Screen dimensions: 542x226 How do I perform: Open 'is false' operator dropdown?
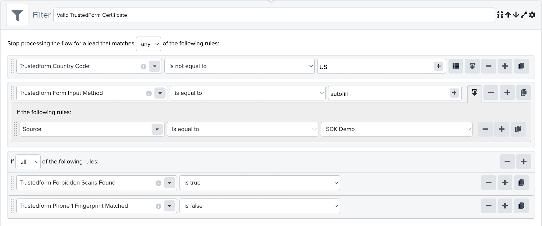[260, 206]
